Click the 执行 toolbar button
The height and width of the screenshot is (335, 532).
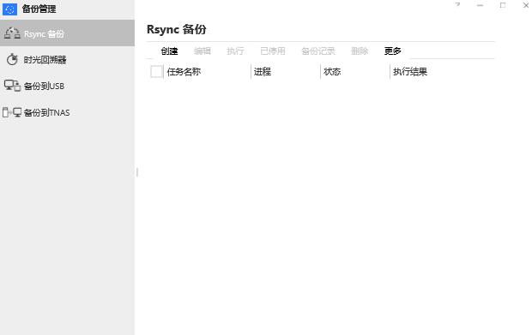tap(235, 51)
